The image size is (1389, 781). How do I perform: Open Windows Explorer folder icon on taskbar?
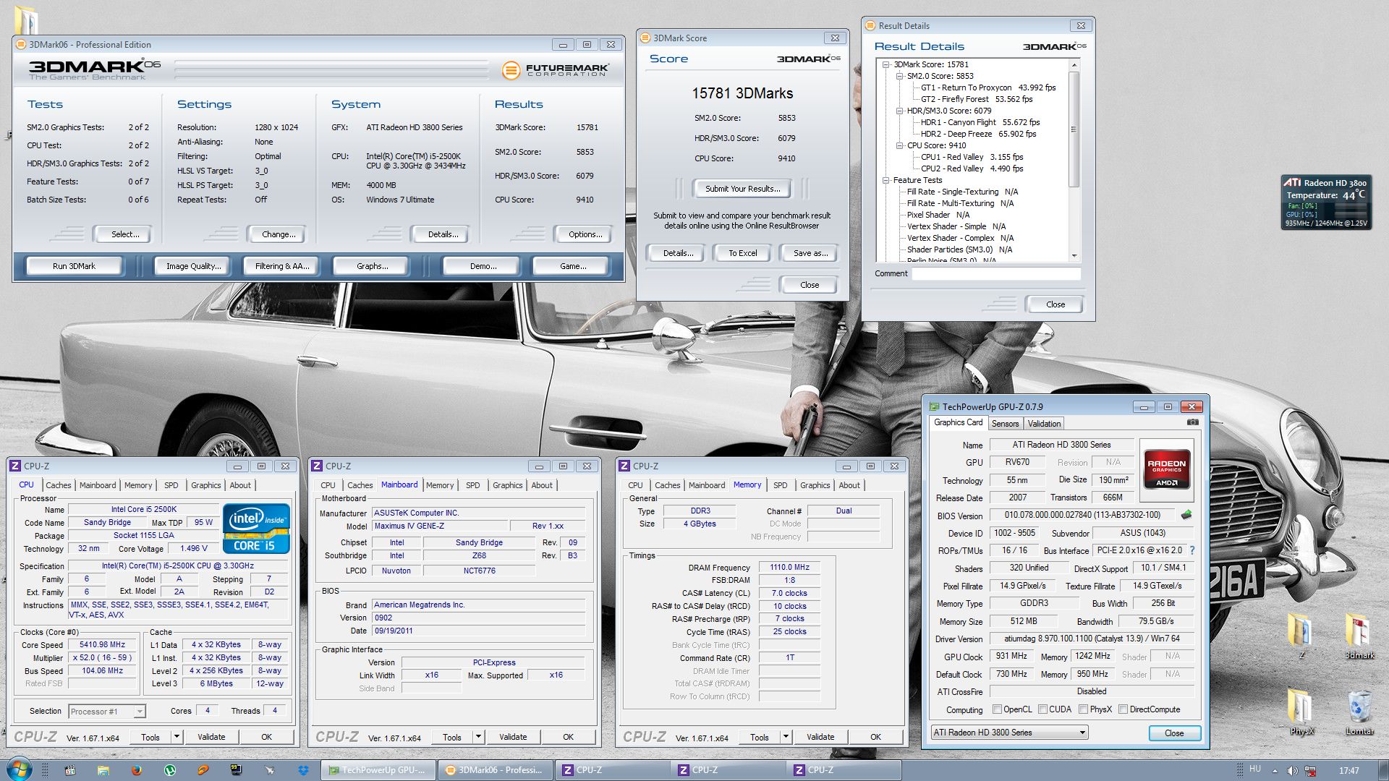click(x=103, y=770)
